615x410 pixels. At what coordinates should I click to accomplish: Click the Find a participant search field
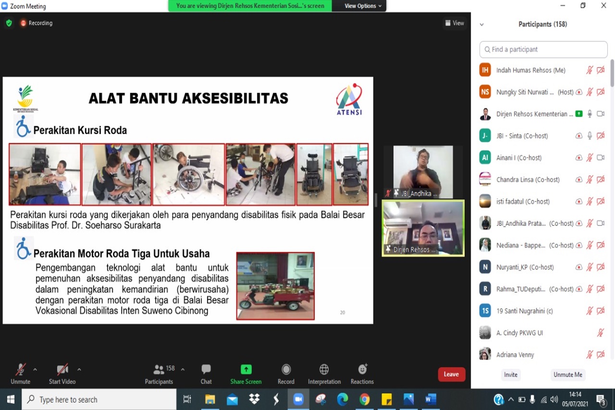pyautogui.click(x=543, y=50)
